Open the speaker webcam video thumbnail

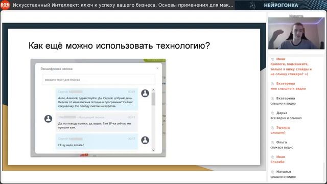(x=296, y=33)
